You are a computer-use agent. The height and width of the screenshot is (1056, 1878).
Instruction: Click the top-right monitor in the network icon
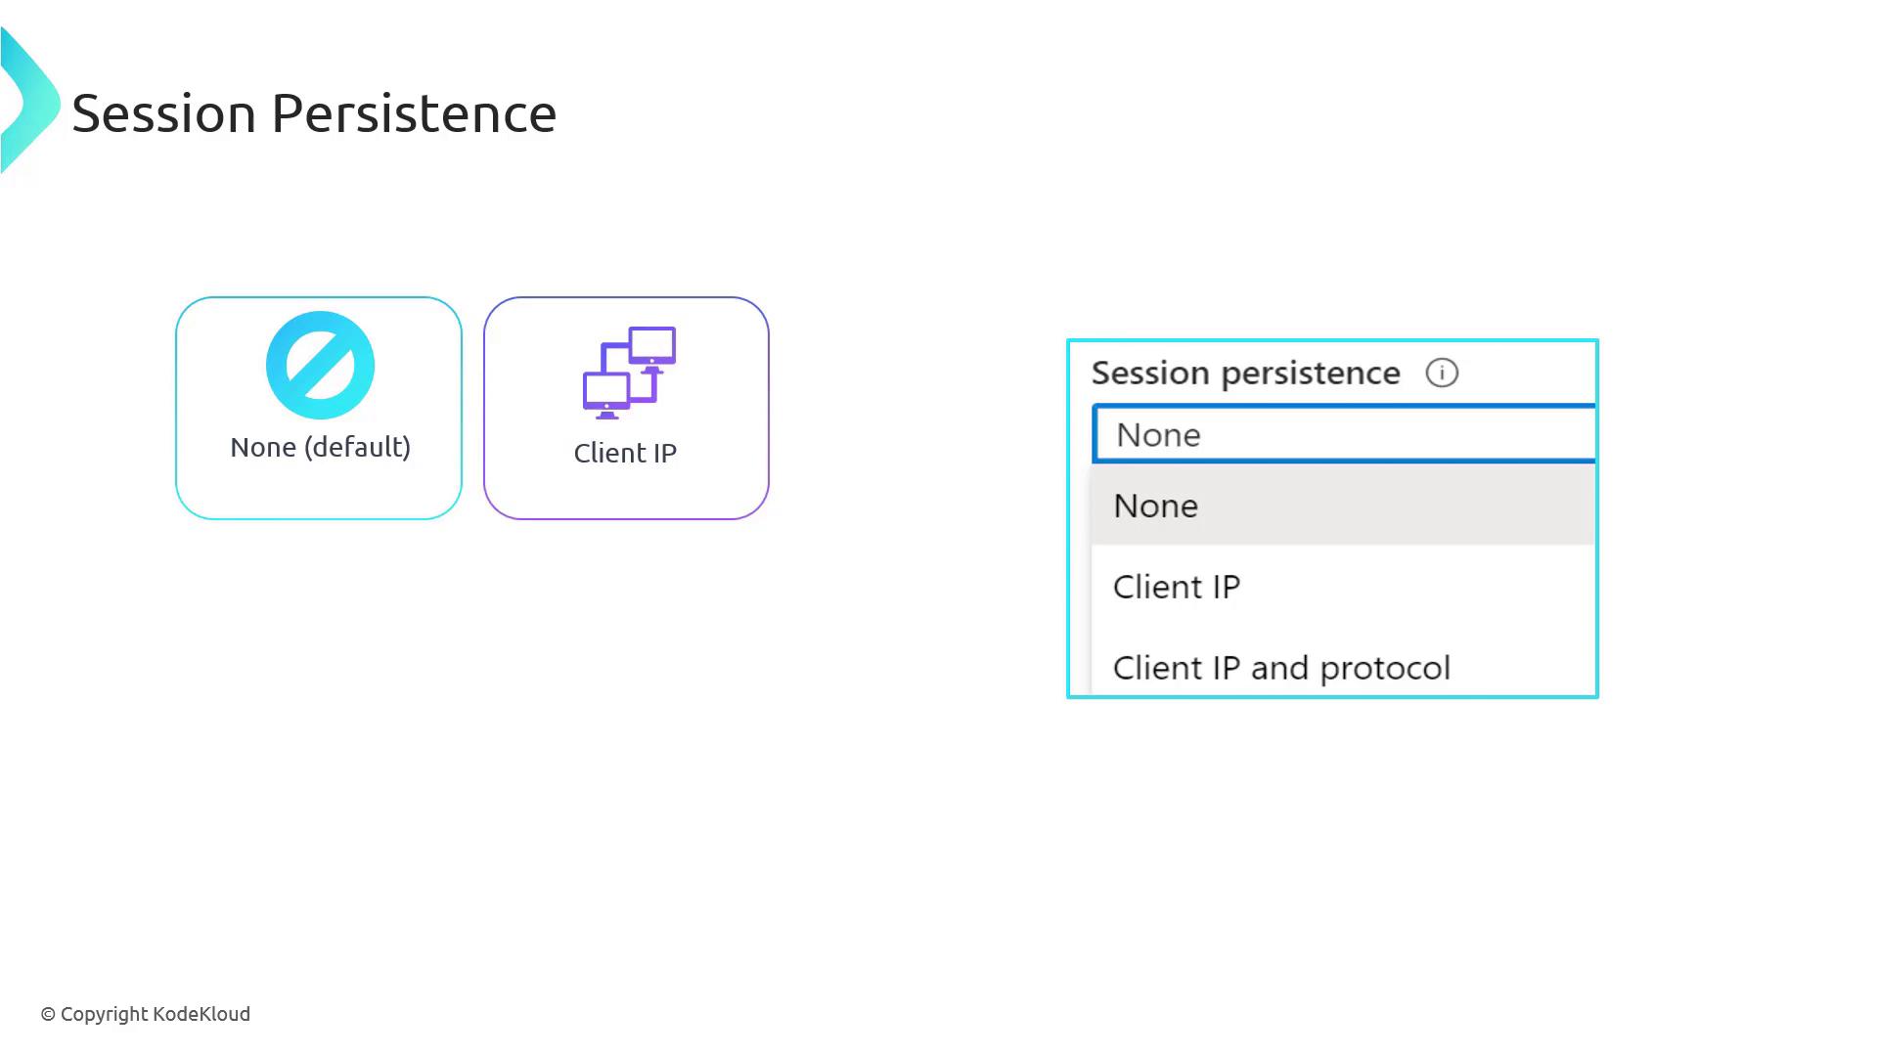(x=652, y=346)
